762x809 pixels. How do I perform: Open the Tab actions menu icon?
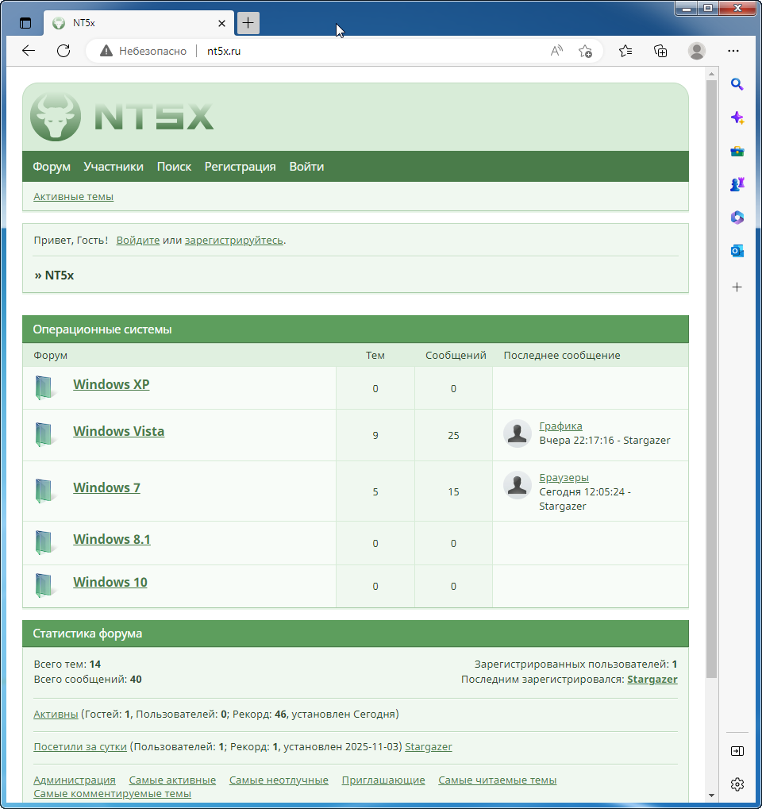pos(25,23)
